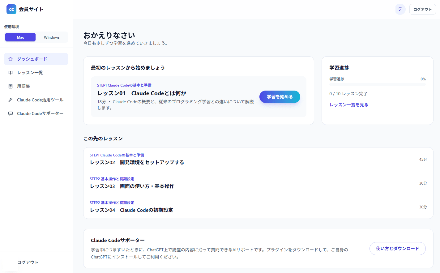Click the ダッシュボード home icon
The image size is (440, 273).
pyautogui.click(x=11, y=59)
